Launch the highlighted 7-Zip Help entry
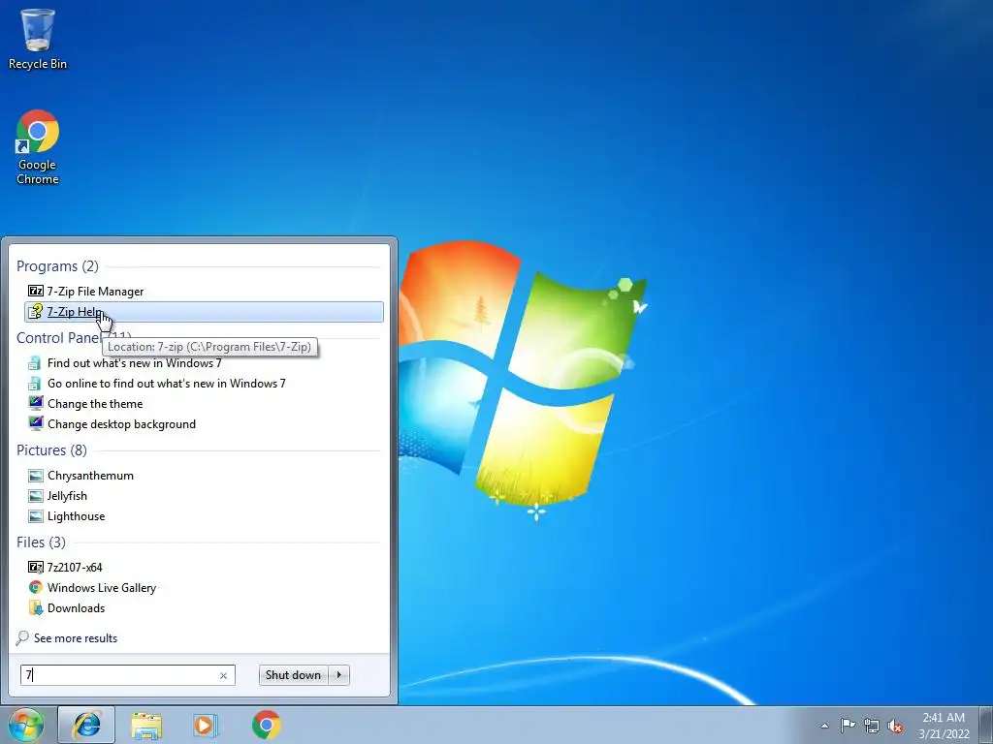 204,312
